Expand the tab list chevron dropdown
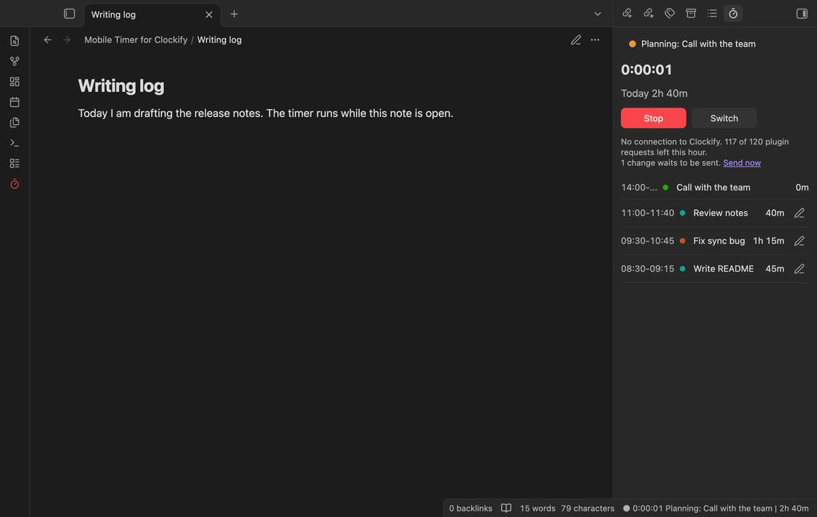Viewport: 817px width, 517px height. point(598,14)
